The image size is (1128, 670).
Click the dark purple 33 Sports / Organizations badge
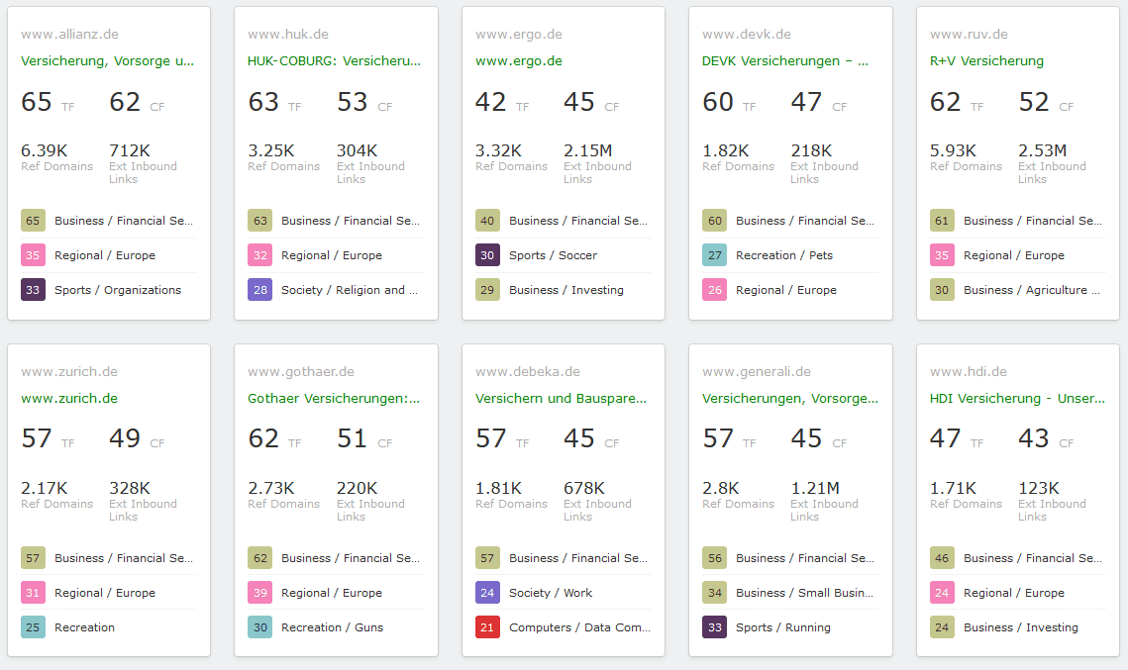[33, 290]
